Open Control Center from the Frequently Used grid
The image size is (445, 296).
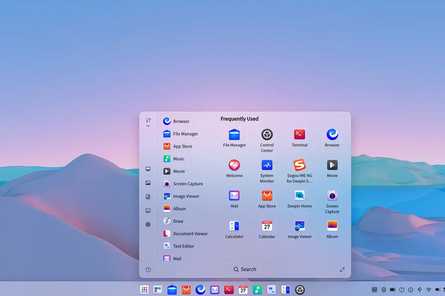[x=267, y=140]
